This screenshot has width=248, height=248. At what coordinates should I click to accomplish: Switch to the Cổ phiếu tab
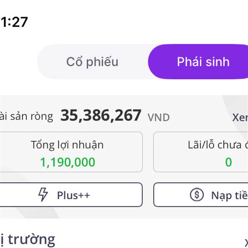pyautogui.click(x=92, y=62)
